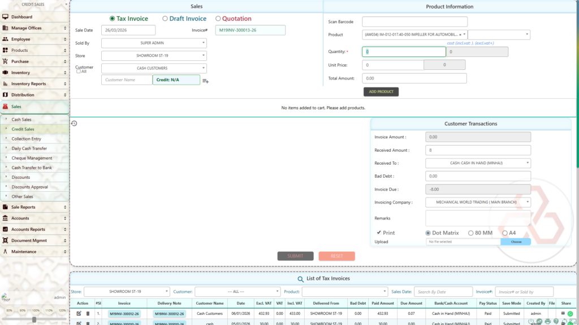Open the Invoicing Company dropdown

[478, 202]
